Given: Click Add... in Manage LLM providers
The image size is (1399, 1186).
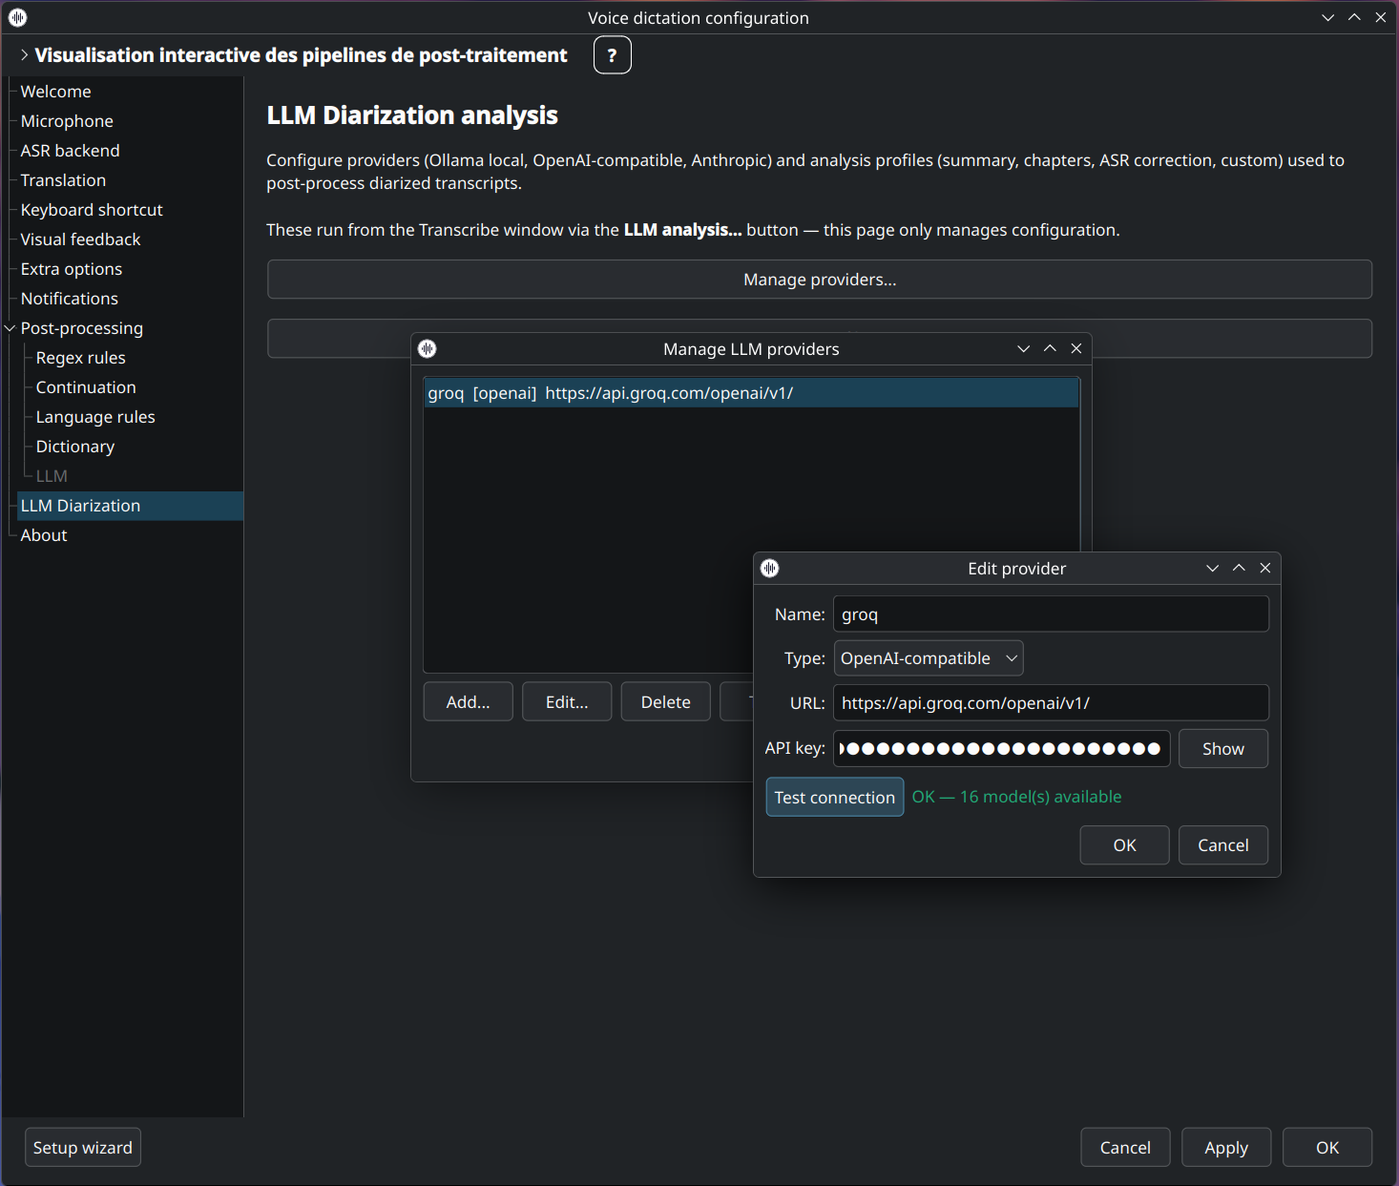Looking at the screenshot, I should click(469, 702).
